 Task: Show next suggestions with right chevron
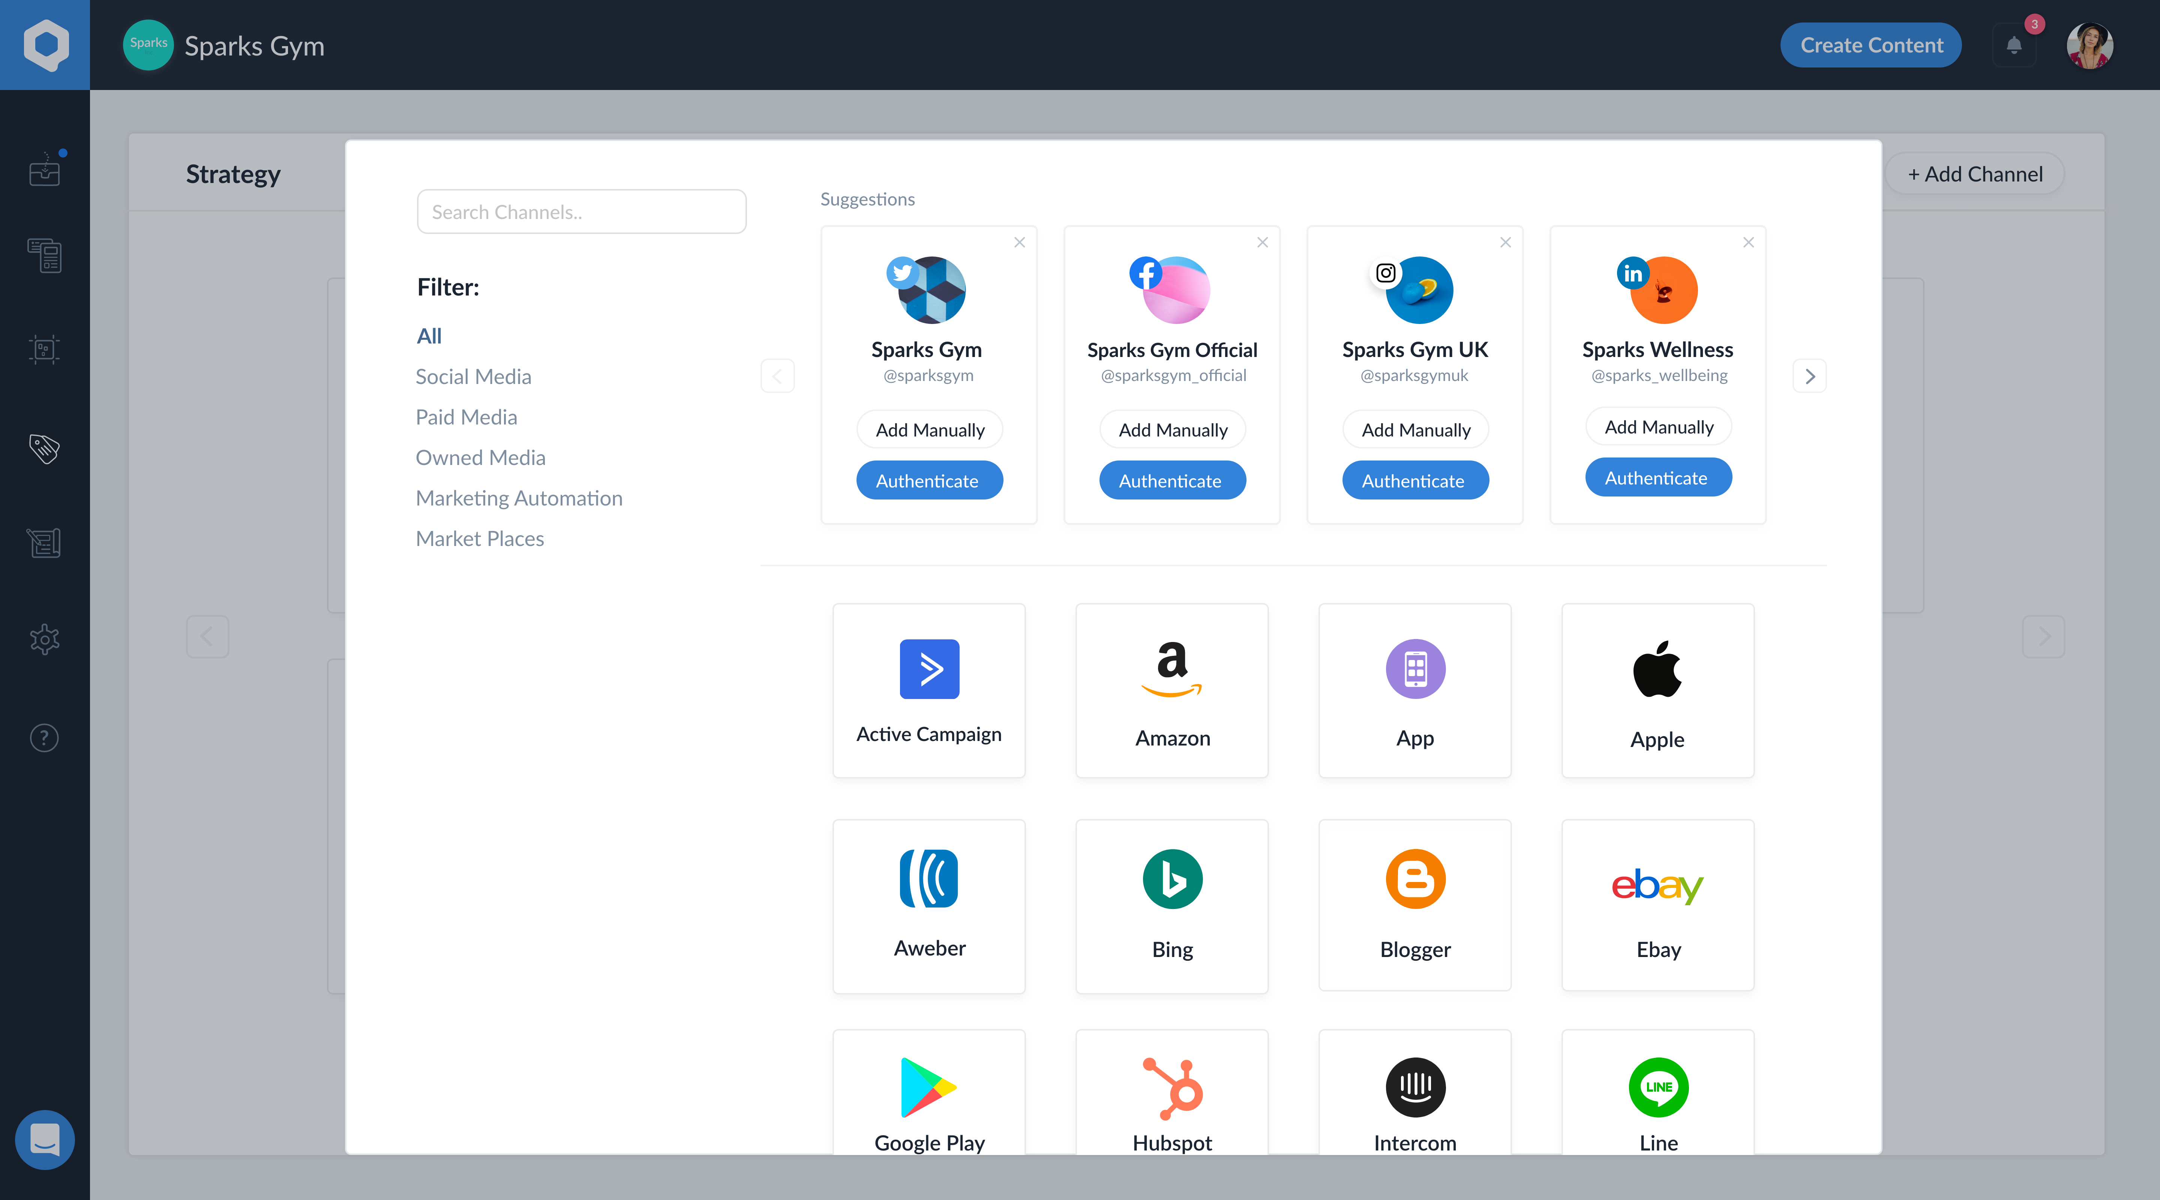tap(1809, 376)
